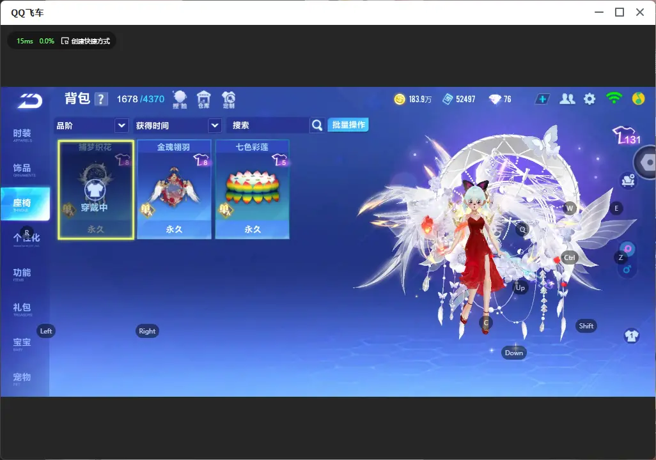The height and width of the screenshot is (460, 656).
Task: Click the hexagon nut side button
Action: [x=646, y=163]
